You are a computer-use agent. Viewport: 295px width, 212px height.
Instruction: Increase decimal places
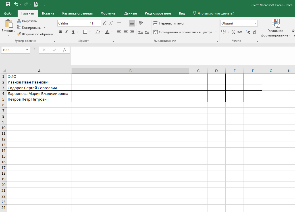(x=248, y=32)
